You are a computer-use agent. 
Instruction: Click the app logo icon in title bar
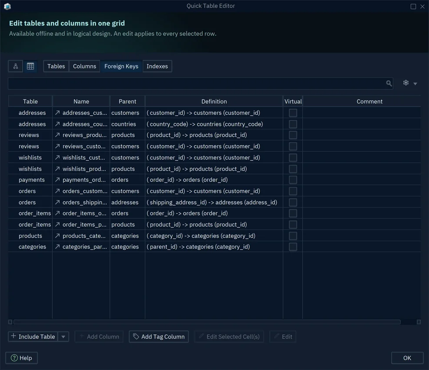click(7, 6)
